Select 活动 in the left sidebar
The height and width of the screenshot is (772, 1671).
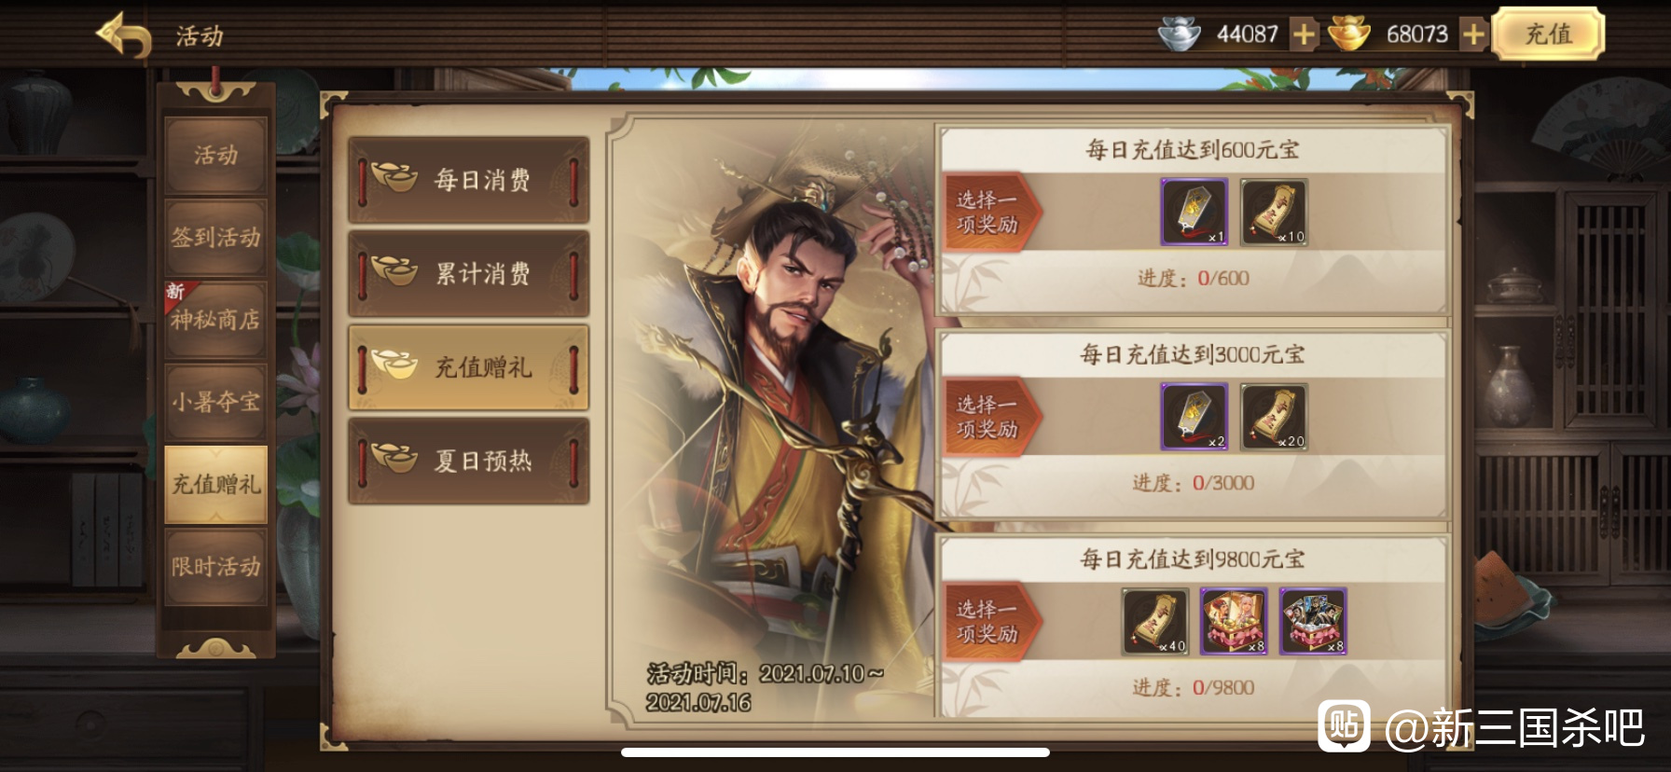pyautogui.click(x=216, y=155)
